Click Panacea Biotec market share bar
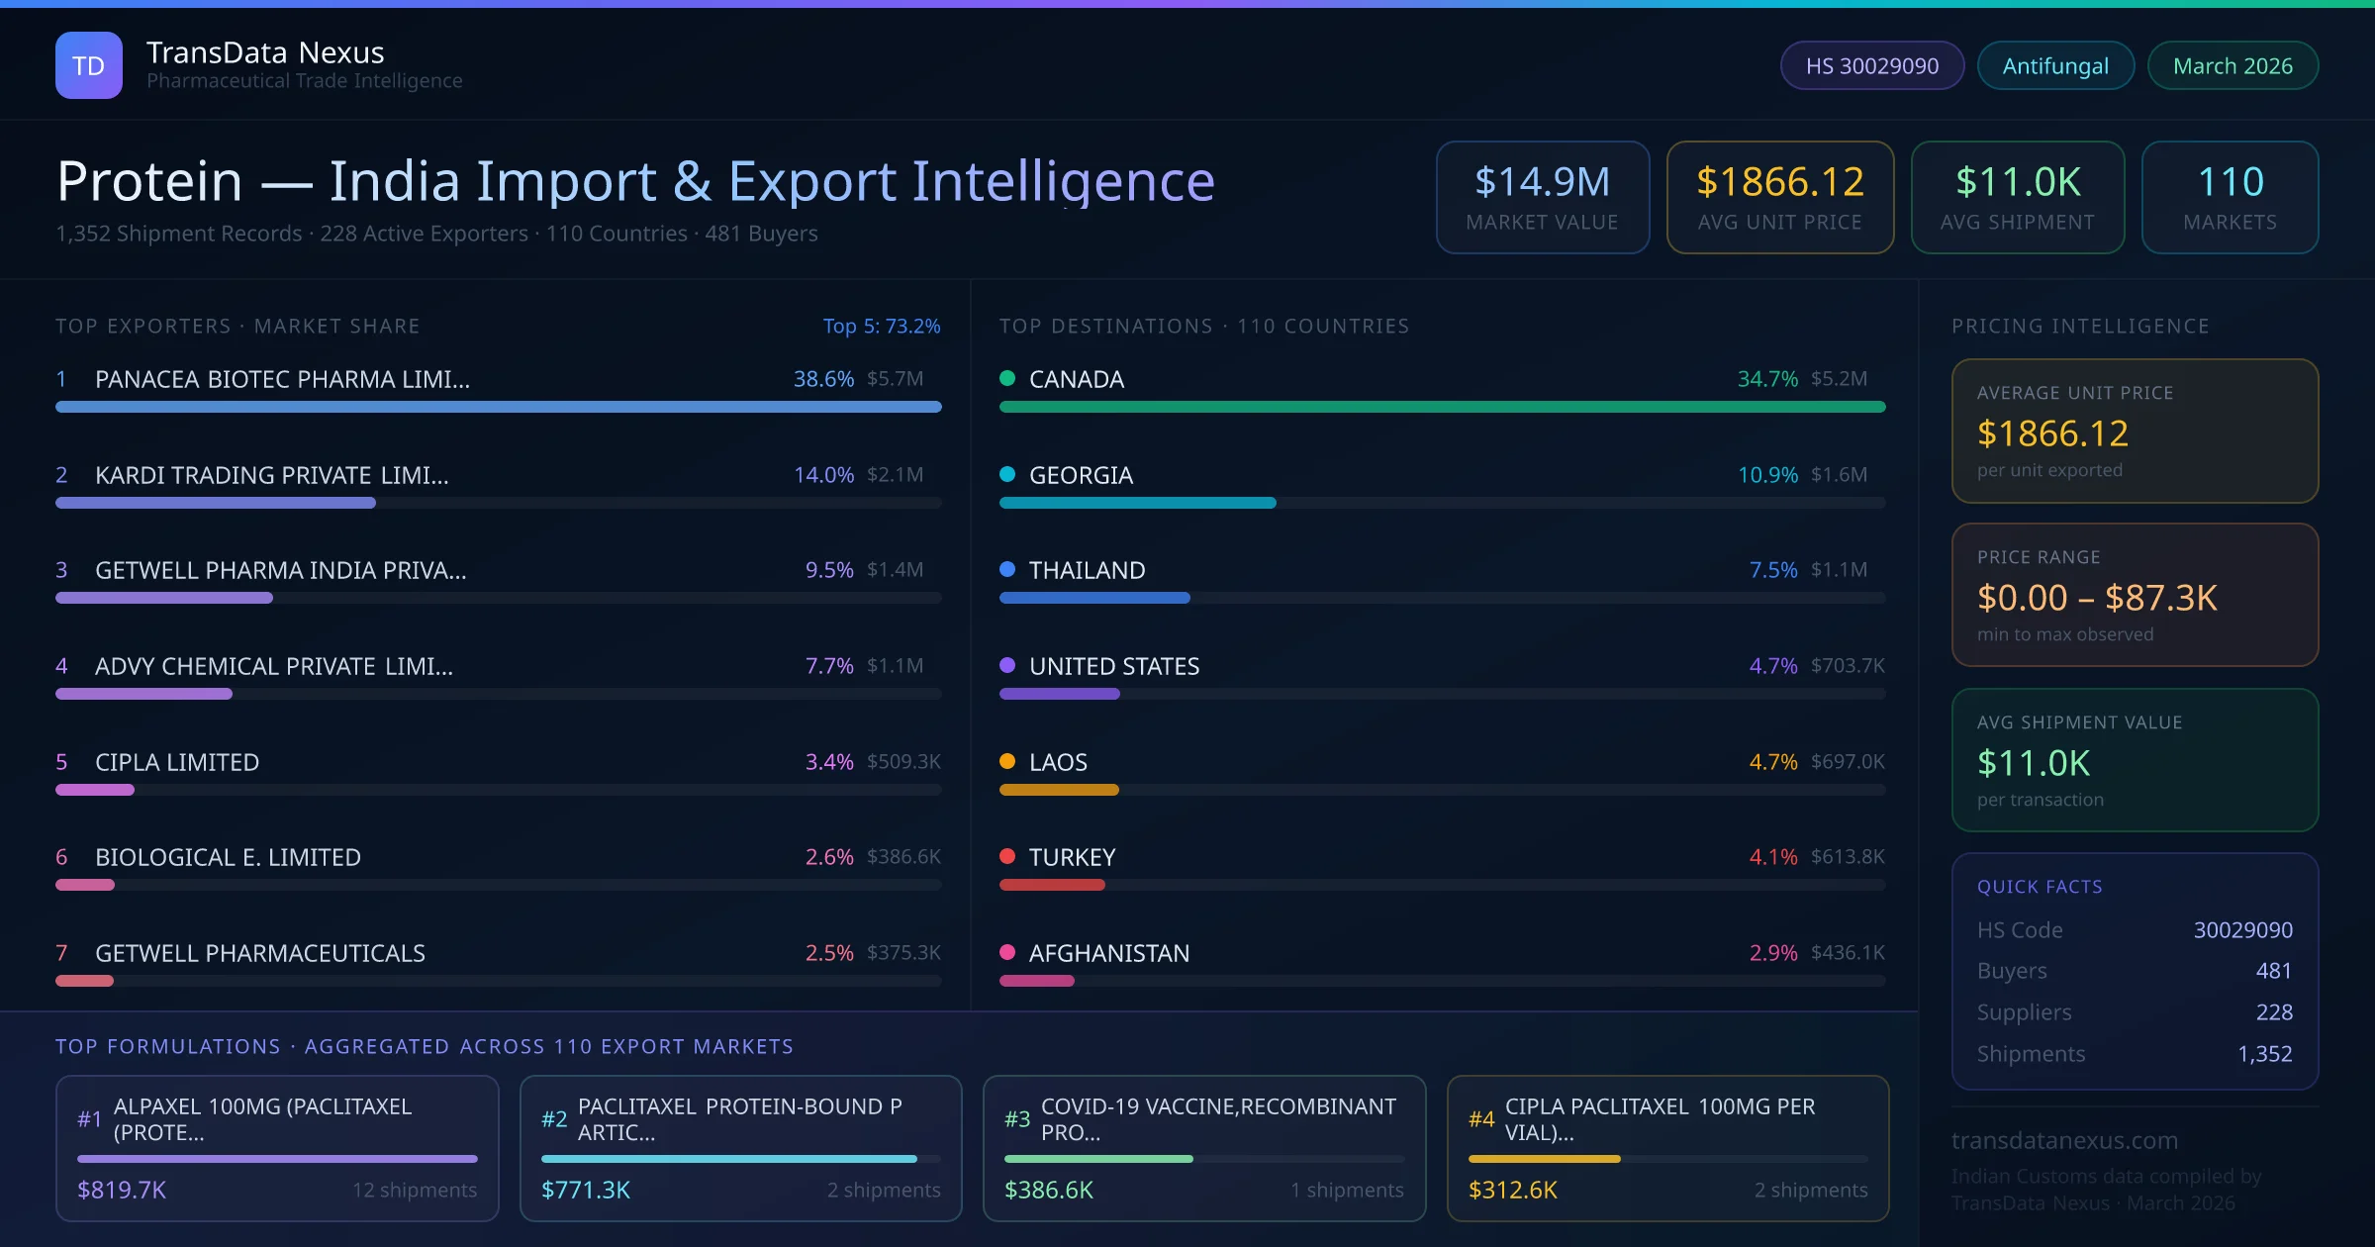 pos(498,407)
